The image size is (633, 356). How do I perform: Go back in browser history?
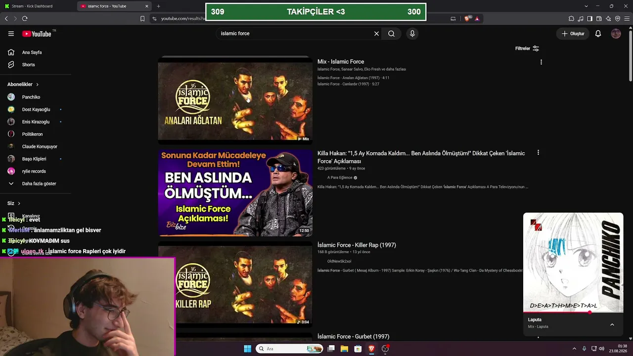point(6,19)
